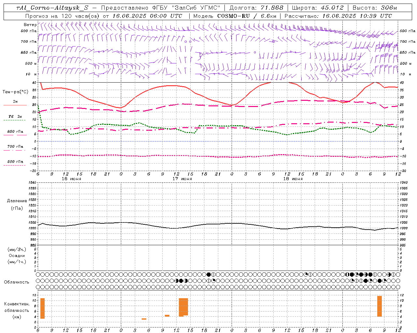Click the filled top-row cloud circle on 17 June evening
417x333 pixels.
(x=209, y=274)
